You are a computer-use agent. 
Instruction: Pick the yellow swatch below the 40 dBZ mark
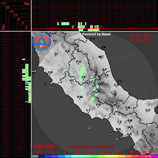click(115, 156)
